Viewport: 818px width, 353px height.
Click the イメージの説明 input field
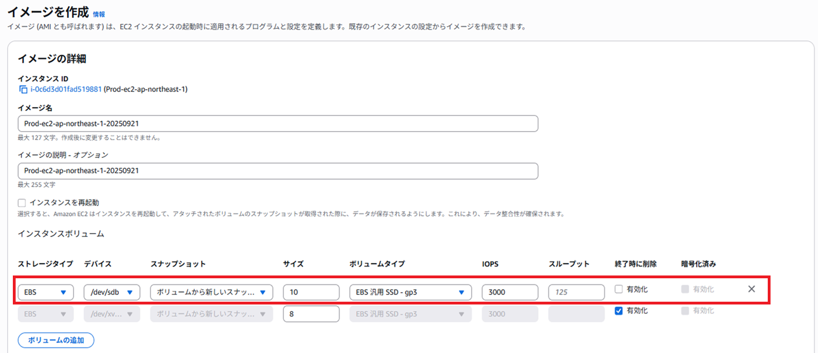(x=278, y=171)
